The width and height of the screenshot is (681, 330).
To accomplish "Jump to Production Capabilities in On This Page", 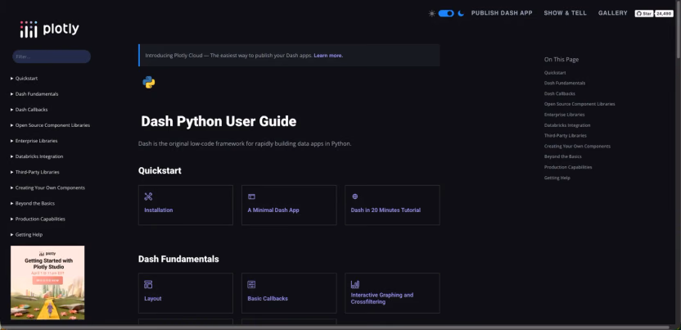I will [x=568, y=167].
